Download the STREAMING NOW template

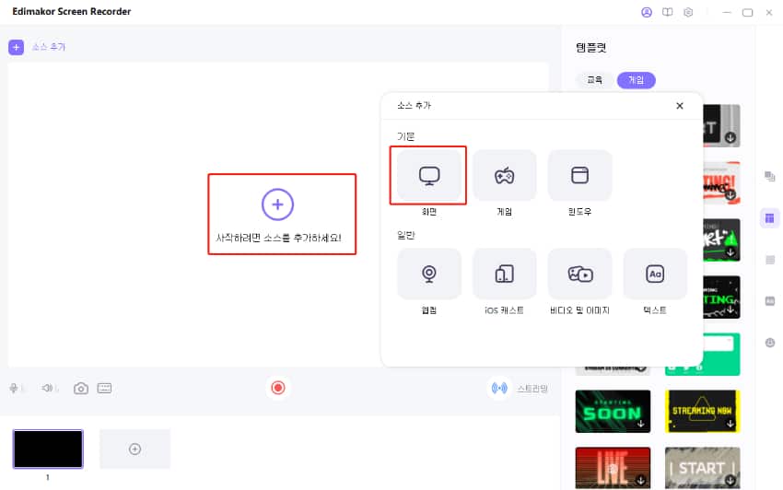730,424
